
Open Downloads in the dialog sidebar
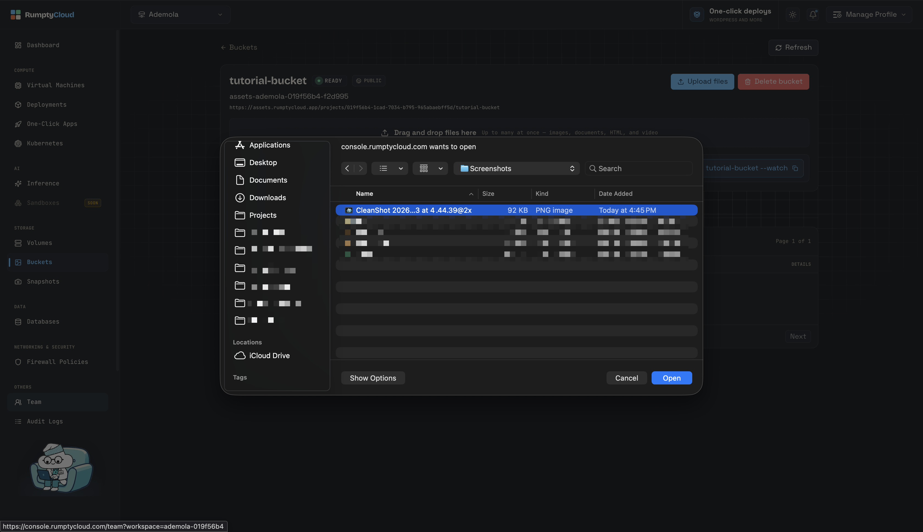coord(260,198)
